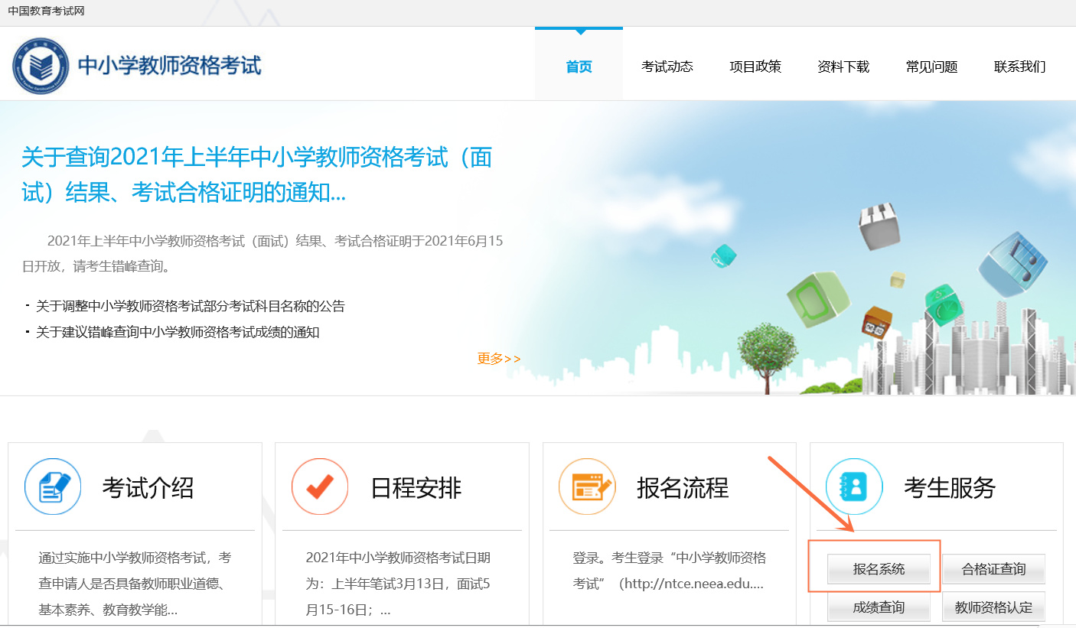Open the 联系我们 page
The height and width of the screenshot is (628, 1076).
1019,67
